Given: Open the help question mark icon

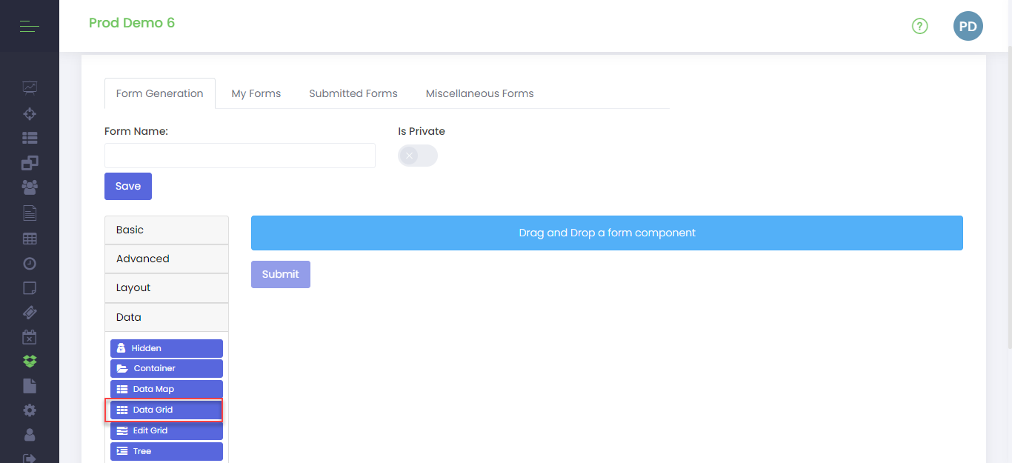Looking at the screenshot, I should [919, 27].
